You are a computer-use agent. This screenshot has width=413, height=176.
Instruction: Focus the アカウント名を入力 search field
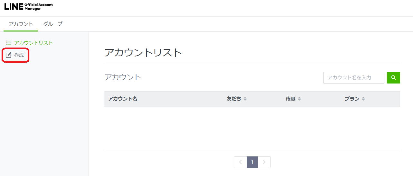point(354,78)
